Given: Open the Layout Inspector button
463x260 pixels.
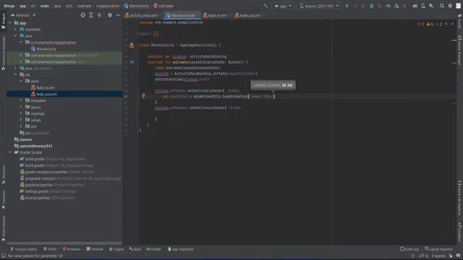Looking at the screenshot, I should [x=439, y=249].
